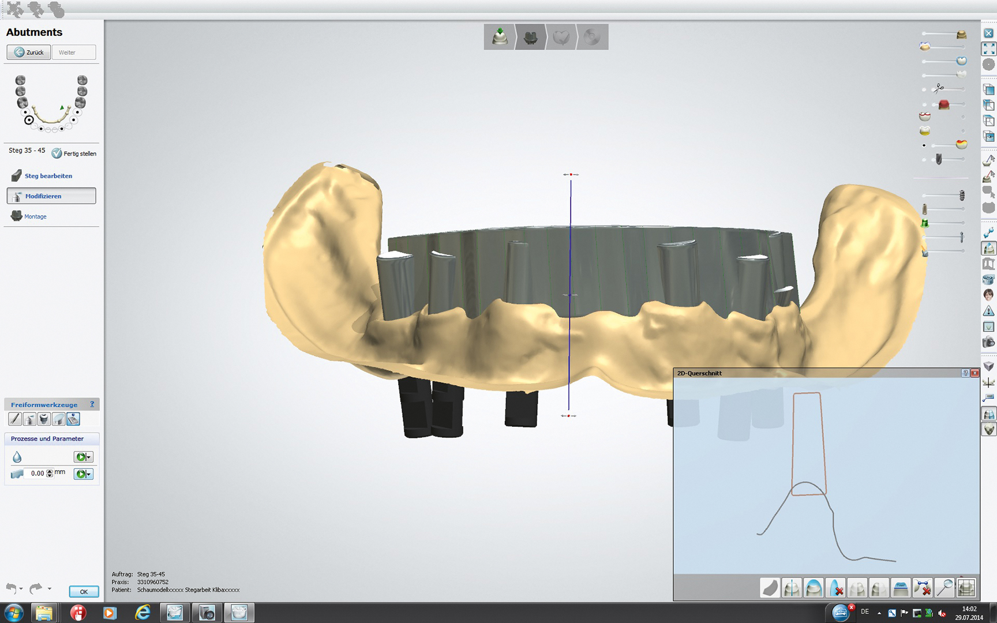Select Steg bearbeiten in the left panel

pyautogui.click(x=48, y=176)
